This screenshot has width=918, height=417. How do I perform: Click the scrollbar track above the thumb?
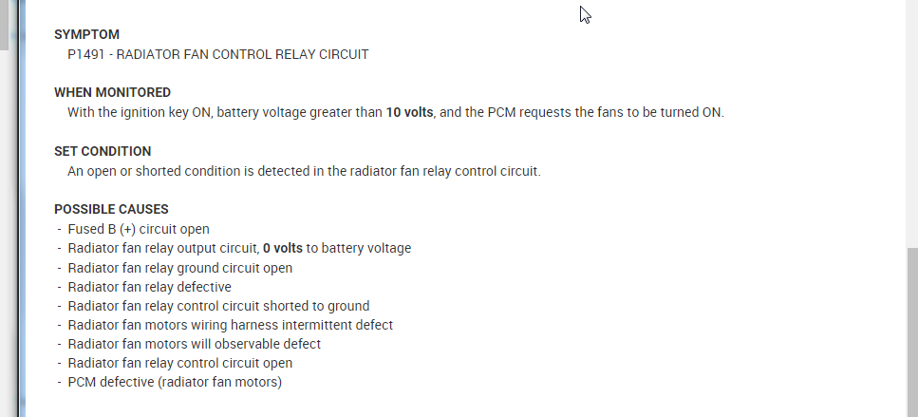(x=911, y=123)
